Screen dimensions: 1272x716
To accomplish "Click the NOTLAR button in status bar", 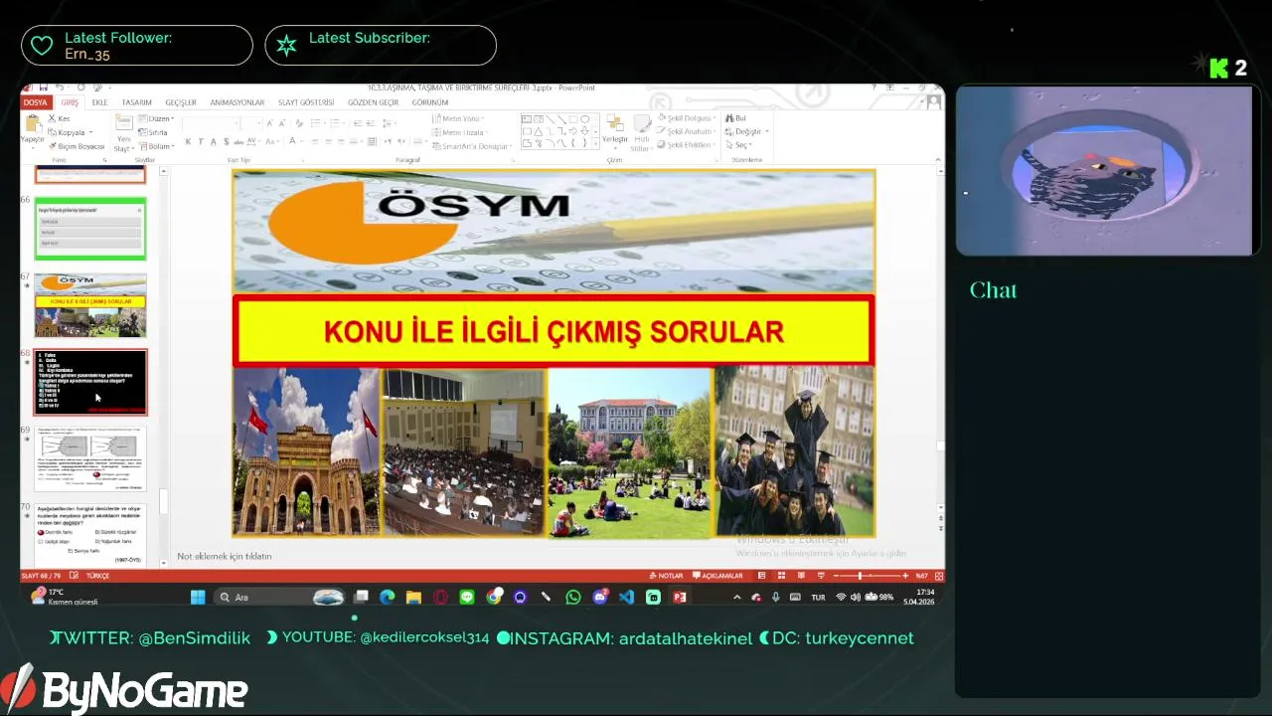I will pyautogui.click(x=668, y=576).
